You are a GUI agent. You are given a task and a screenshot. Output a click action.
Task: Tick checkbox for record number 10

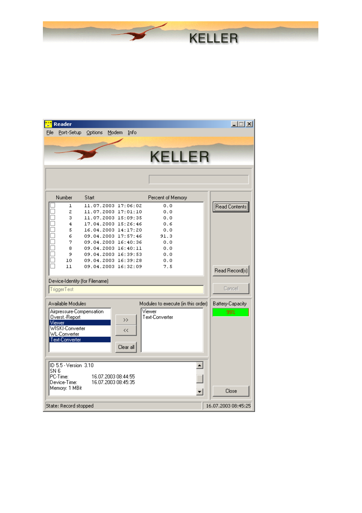click(53, 260)
